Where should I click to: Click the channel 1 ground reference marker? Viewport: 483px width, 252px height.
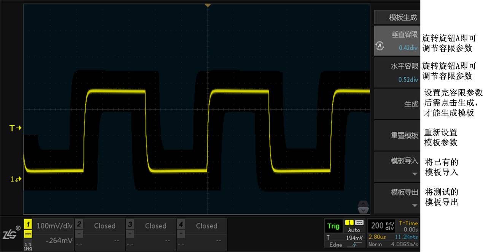coord(16,179)
